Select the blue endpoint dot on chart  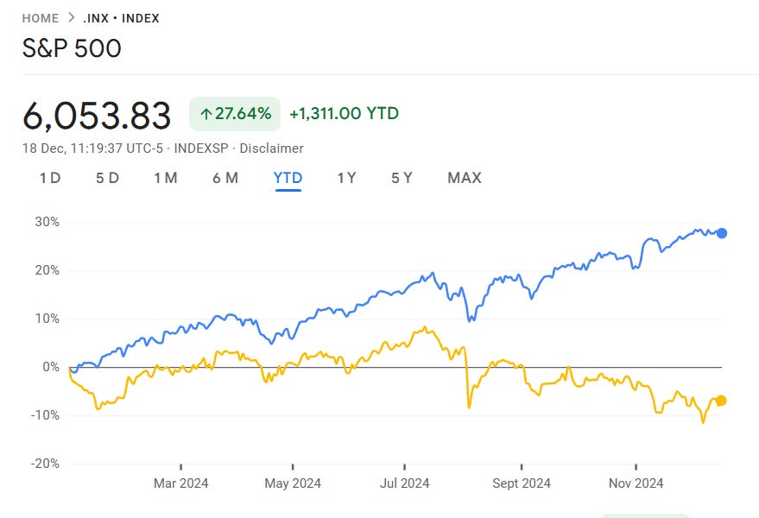coord(722,233)
